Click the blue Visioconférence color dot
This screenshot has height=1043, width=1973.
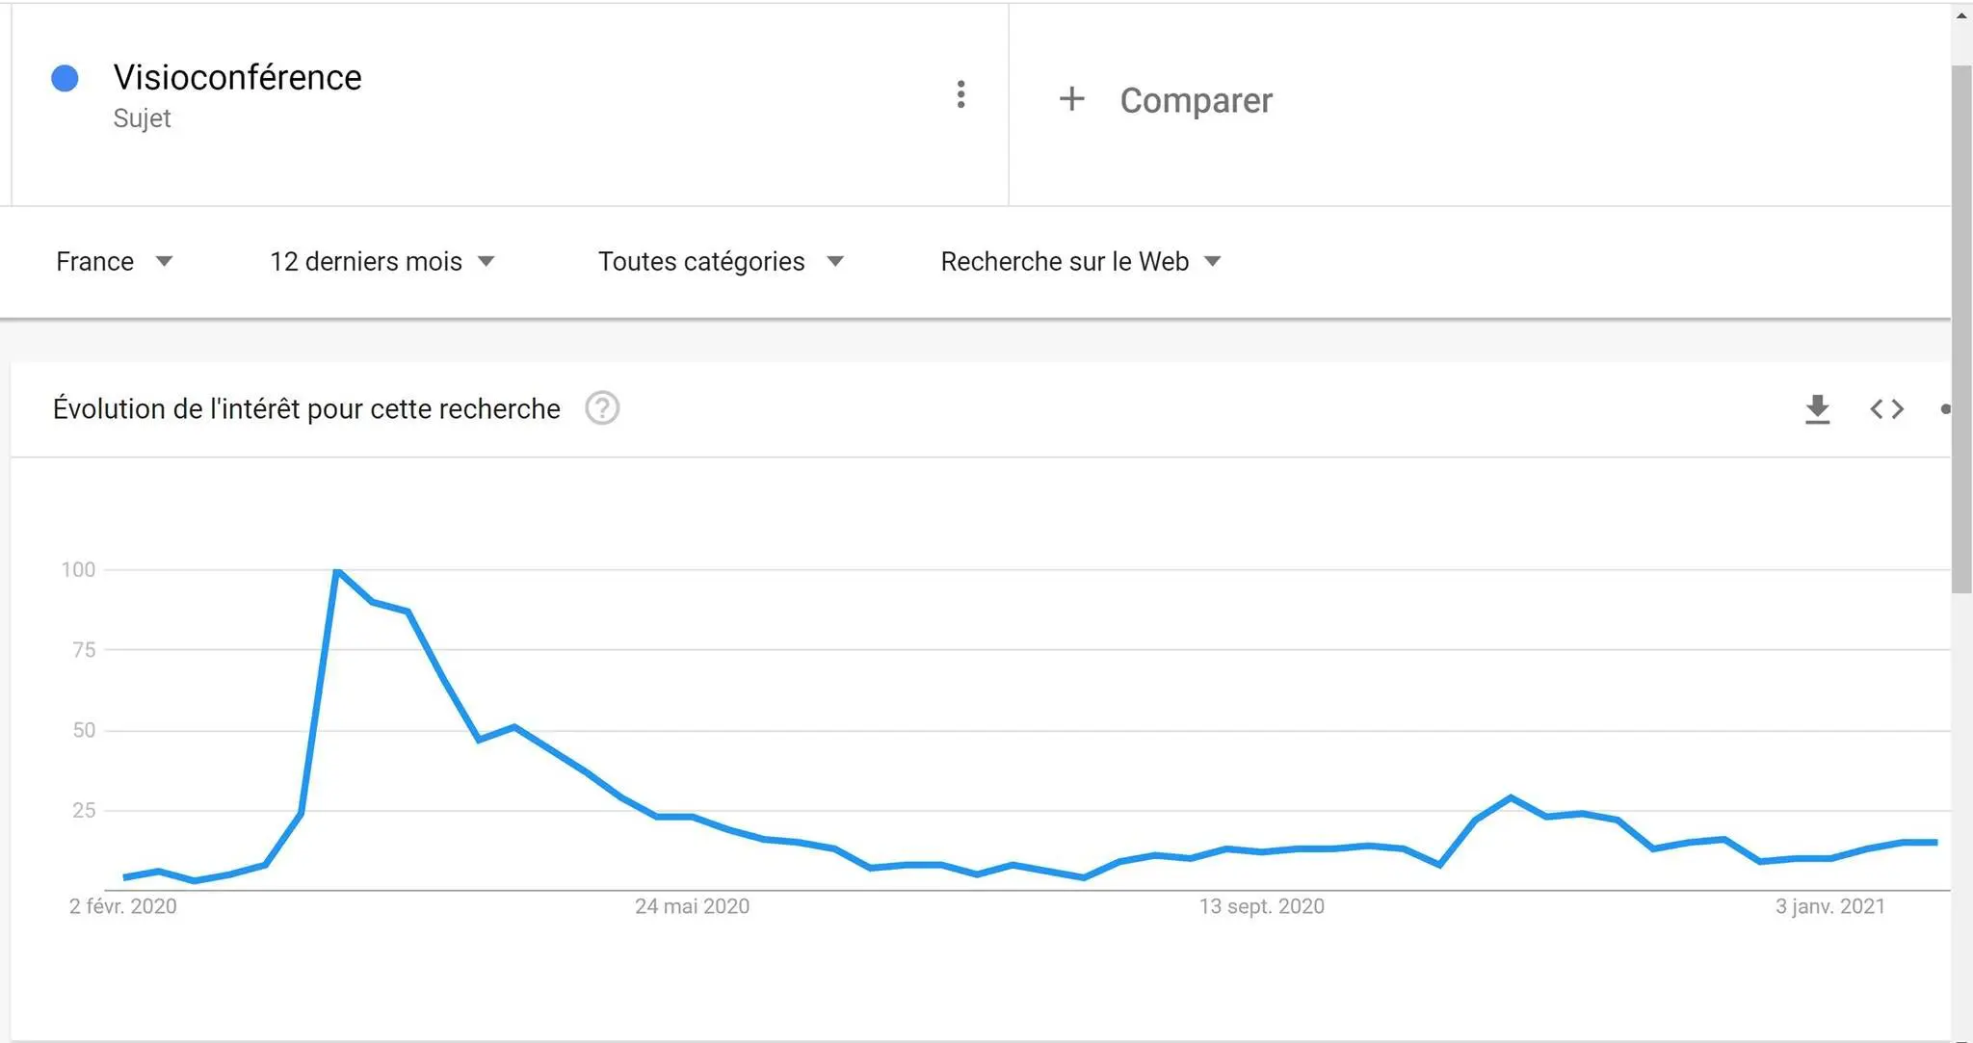[x=65, y=78]
